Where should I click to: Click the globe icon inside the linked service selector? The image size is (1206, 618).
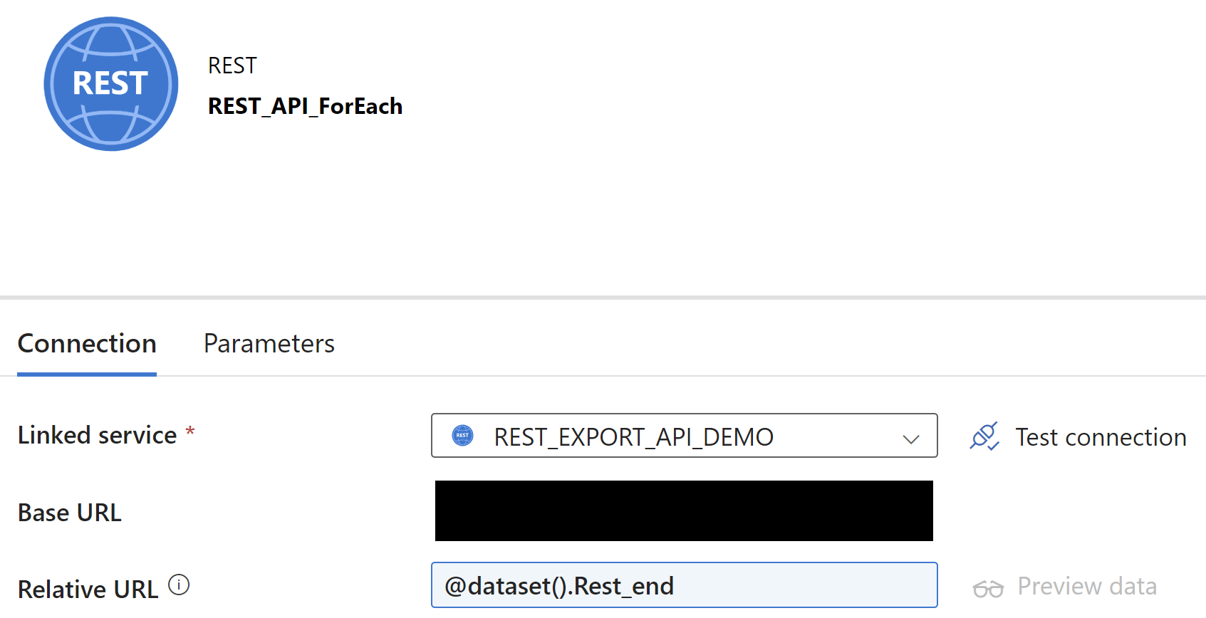click(x=464, y=436)
